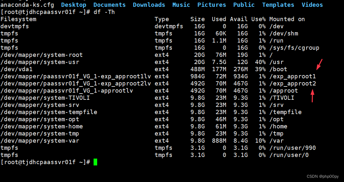Click the Documents directory name
The width and height of the screenshot is (344, 182).
[x=110, y=5]
